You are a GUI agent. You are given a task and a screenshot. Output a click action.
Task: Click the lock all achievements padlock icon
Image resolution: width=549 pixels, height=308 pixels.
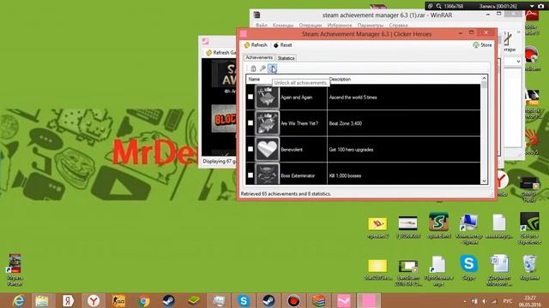254,68
